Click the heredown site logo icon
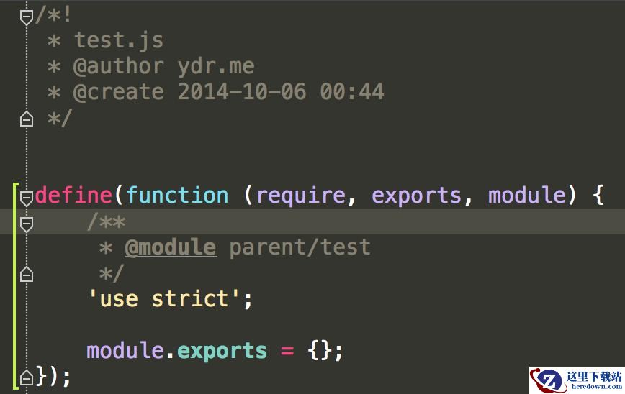The image size is (625, 394). 547,380
